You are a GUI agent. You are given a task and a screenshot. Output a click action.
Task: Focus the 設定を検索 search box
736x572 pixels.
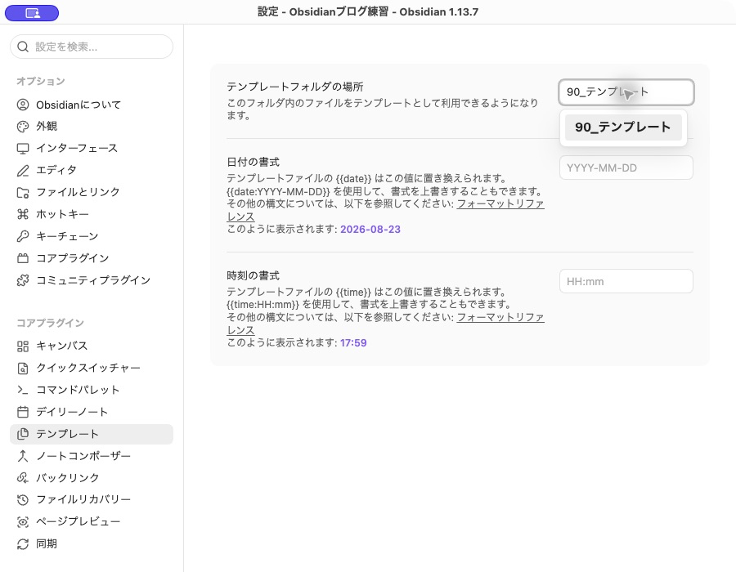click(92, 47)
